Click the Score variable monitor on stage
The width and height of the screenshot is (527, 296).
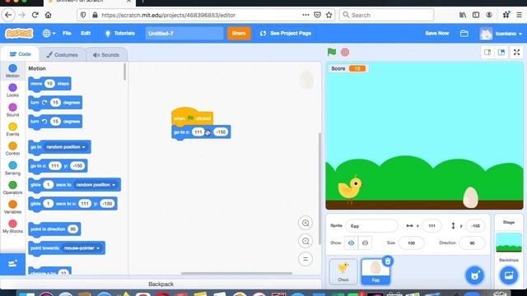[347, 68]
